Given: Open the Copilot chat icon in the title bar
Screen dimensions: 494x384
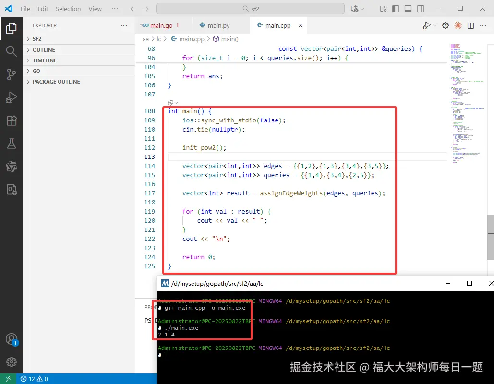Looking at the screenshot, I should tap(354, 9).
